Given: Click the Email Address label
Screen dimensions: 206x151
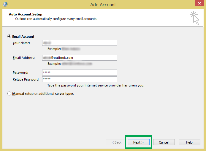Looking at the screenshot, I should tap(24, 58).
